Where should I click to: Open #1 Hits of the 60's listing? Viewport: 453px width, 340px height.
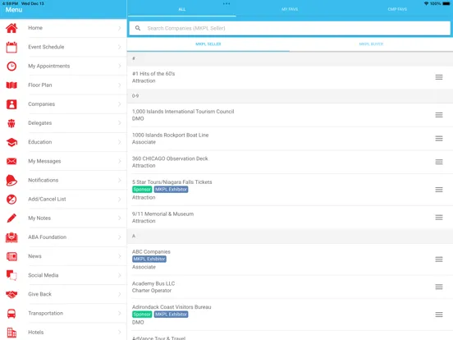290,77
